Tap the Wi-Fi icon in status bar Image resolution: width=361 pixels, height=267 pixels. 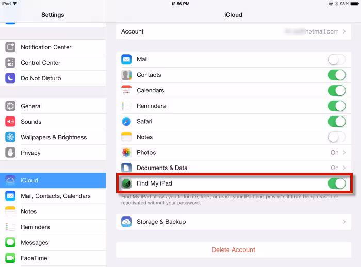[x=15, y=4]
